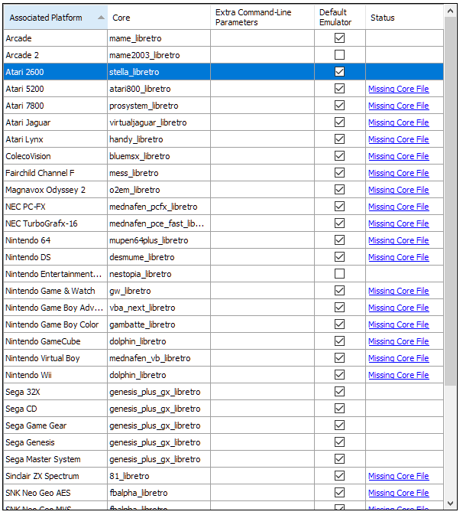Toggle the sort arrow on Associated Platform
Viewport: 463px width, 515px height.
tap(102, 18)
